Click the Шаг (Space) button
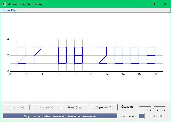171x122 pixels. click(x=45, y=107)
